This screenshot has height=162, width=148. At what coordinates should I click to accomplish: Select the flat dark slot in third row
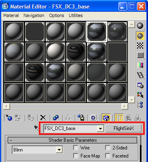coord(97,72)
